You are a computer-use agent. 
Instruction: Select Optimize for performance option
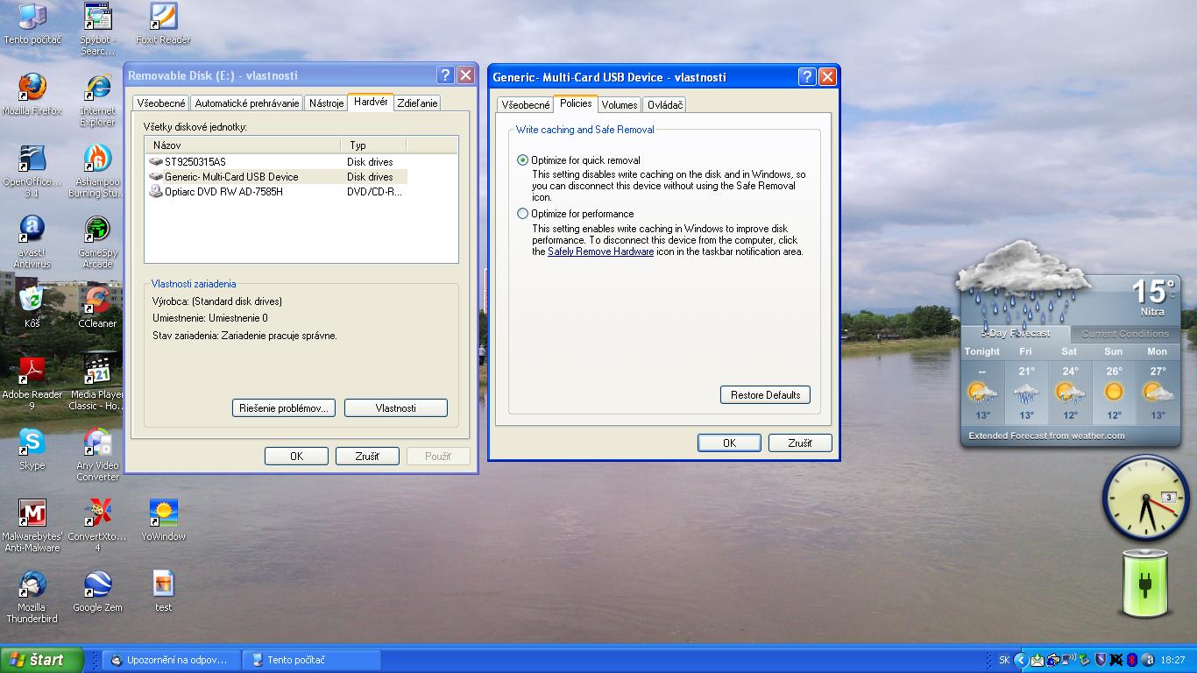[523, 214]
